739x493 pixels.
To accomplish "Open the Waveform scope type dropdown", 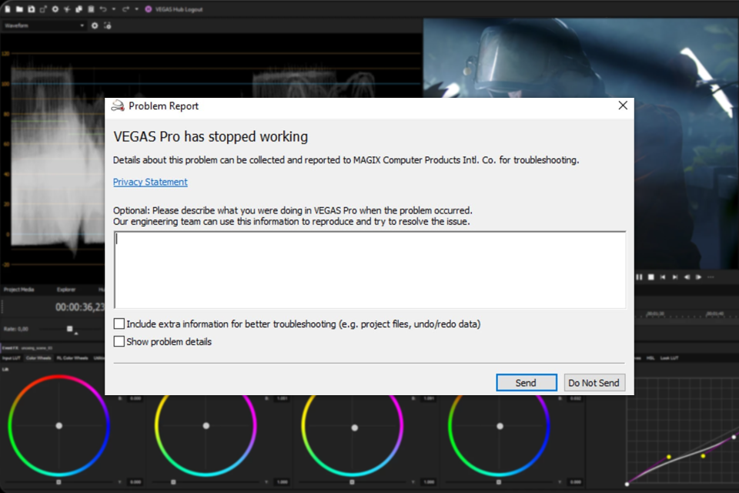I will pyautogui.click(x=44, y=25).
